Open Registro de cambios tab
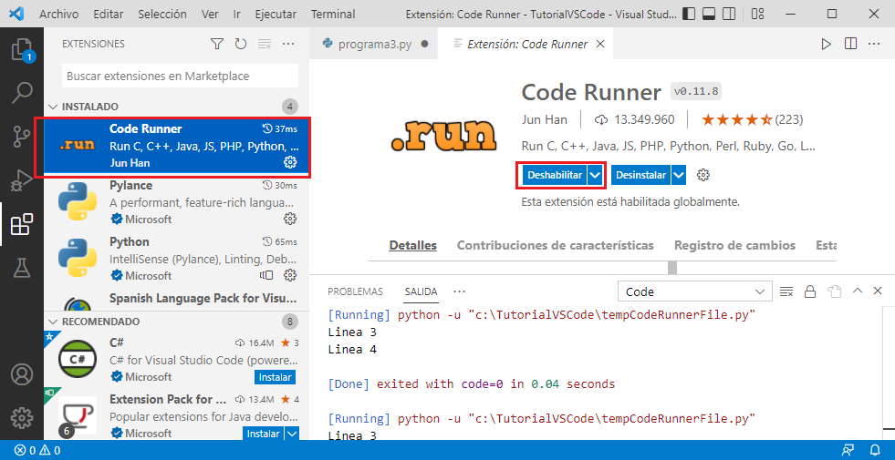Viewport: 895px width, 460px height. pos(734,246)
